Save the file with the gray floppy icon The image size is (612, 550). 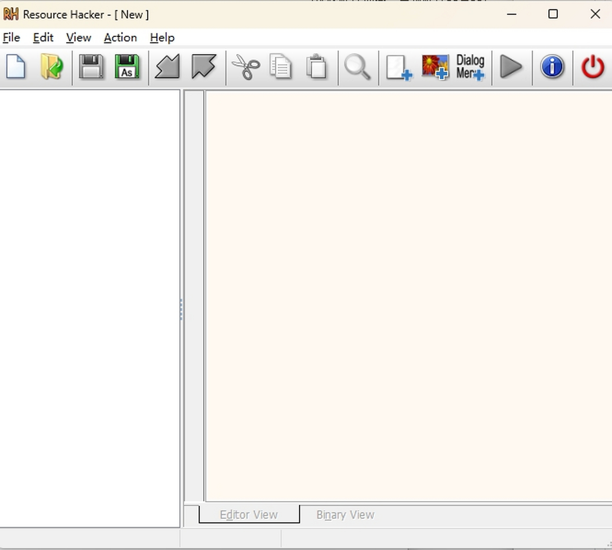coord(91,67)
